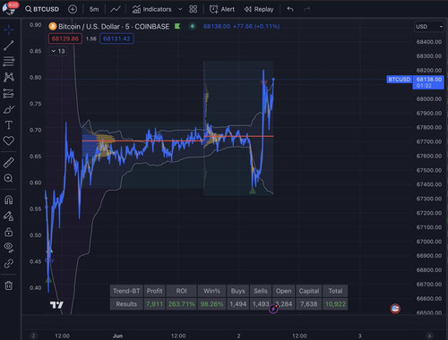The width and height of the screenshot is (448, 340).
Task: Click the Bitcoin / U.S. Dollar chart title
Action: [114, 27]
